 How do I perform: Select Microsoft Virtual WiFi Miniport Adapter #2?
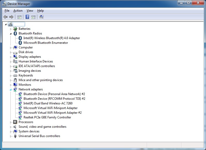pyautogui.click(x=53, y=113)
